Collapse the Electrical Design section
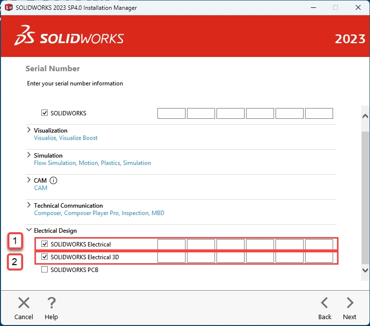The image size is (370, 326). [x=29, y=230]
